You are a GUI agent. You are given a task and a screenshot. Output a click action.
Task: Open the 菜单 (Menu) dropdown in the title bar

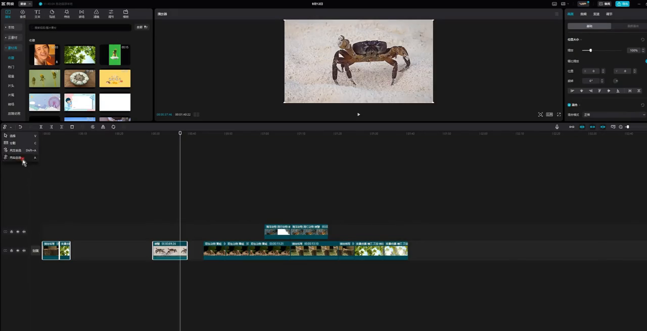tap(25, 4)
